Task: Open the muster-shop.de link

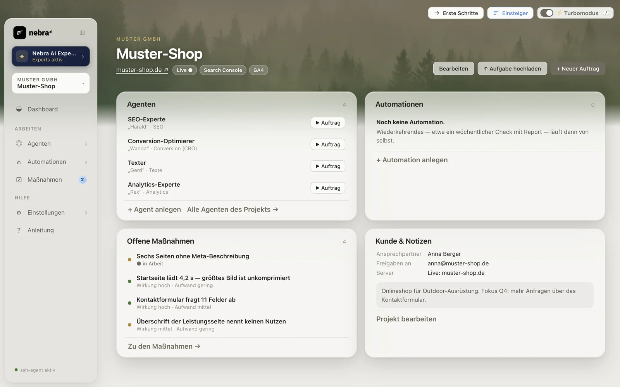Action: point(142,70)
